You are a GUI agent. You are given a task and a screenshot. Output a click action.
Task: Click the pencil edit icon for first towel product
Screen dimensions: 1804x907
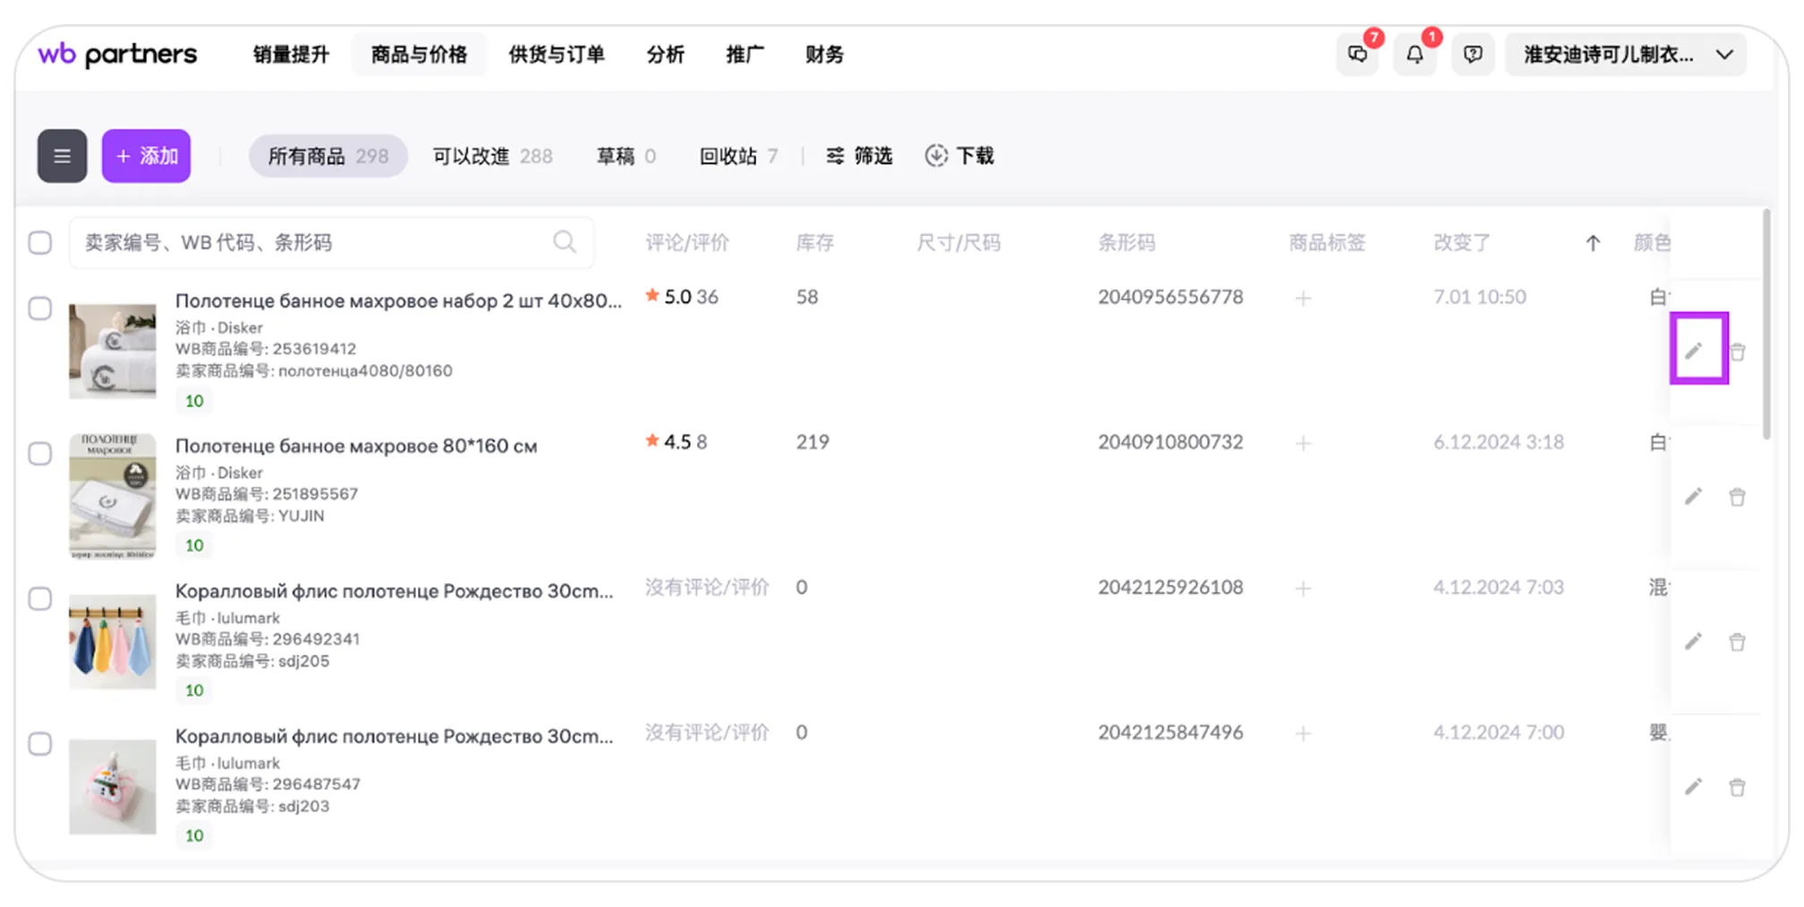click(x=1693, y=351)
